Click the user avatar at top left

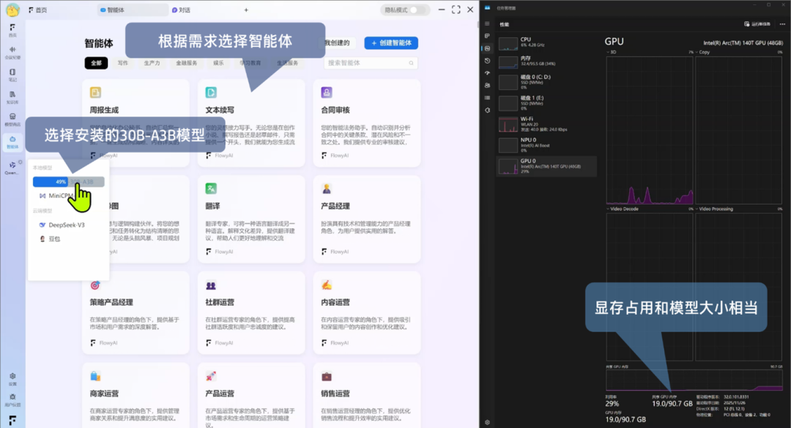12,10
